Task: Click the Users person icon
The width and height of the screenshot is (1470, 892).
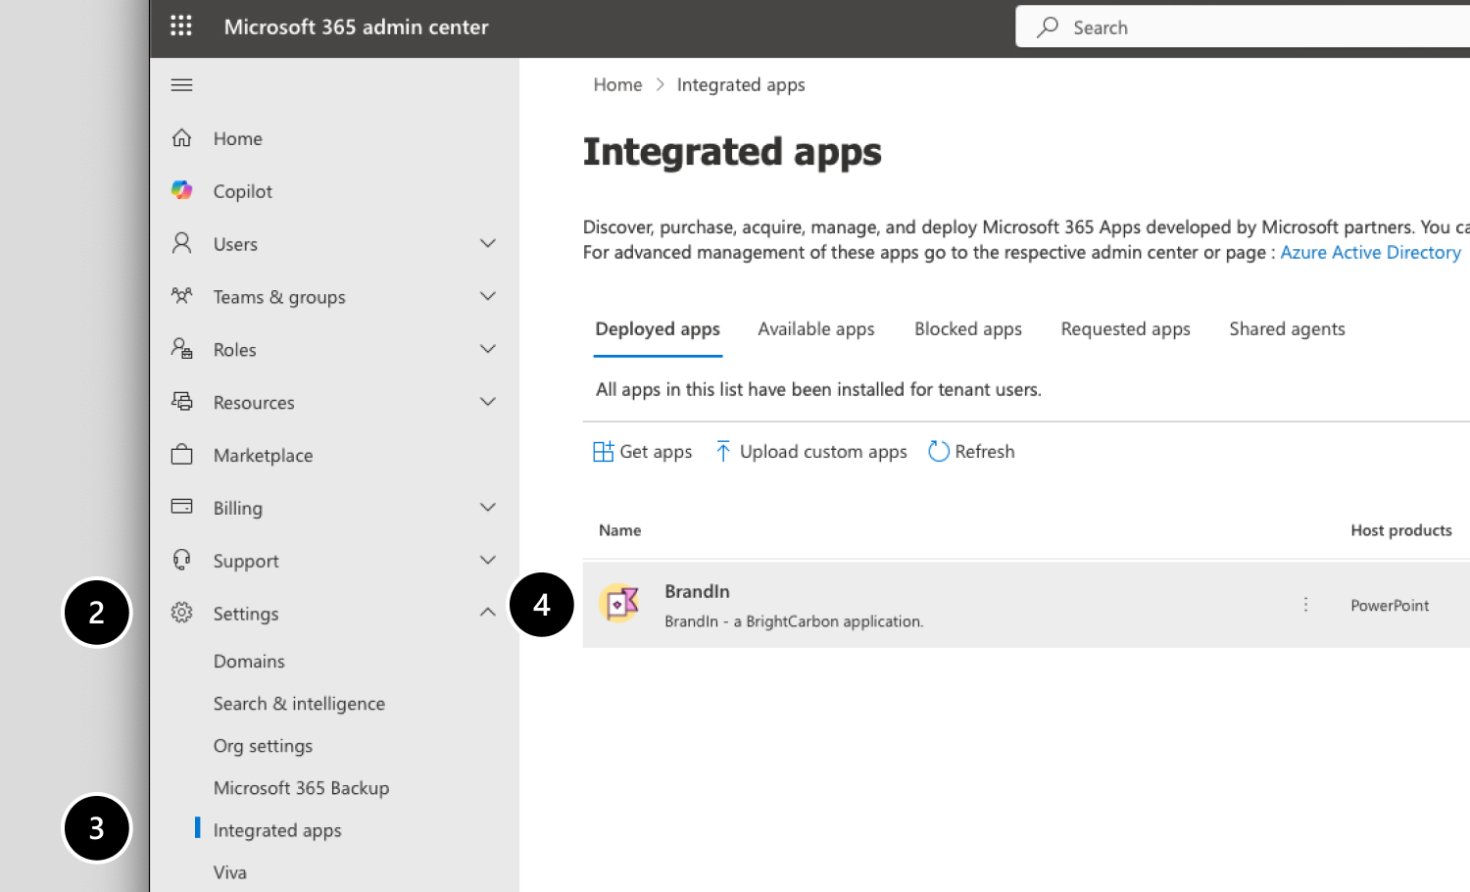Action: pyautogui.click(x=181, y=243)
